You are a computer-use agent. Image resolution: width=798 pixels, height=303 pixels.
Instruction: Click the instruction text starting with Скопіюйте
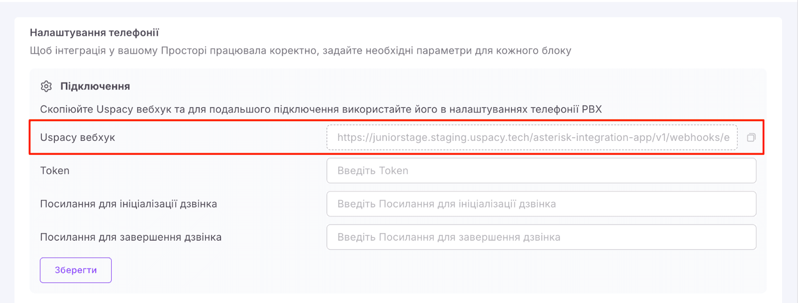point(321,109)
